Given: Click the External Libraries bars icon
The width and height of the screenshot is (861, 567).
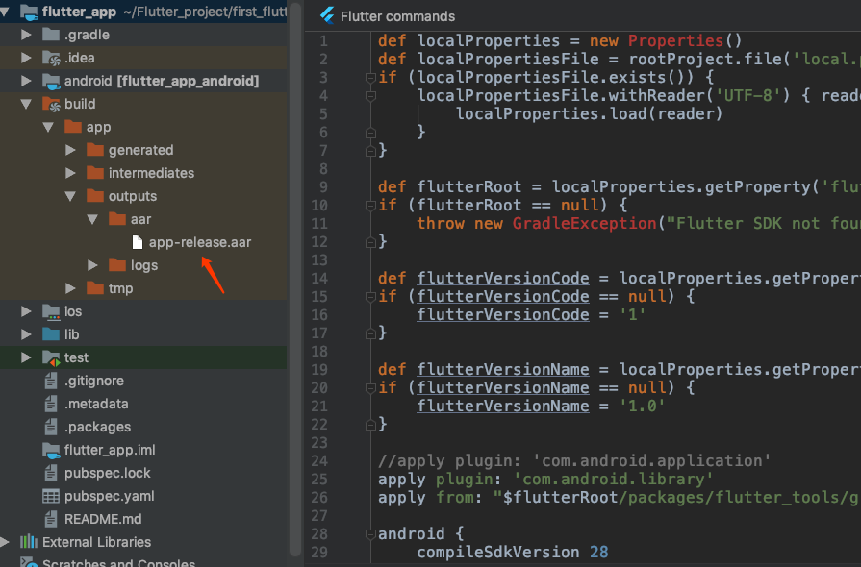Looking at the screenshot, I should tap(29, 542).
